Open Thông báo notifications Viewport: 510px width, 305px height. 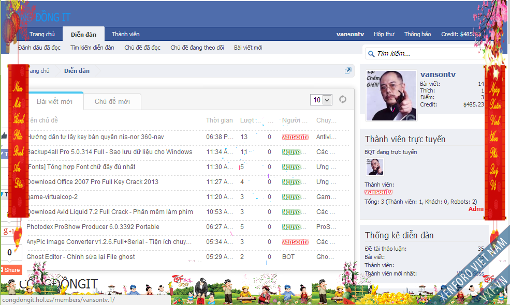(418, 34)
